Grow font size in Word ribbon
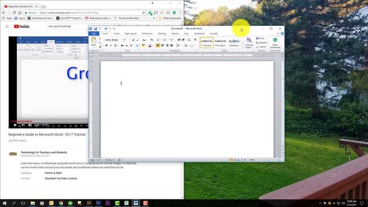The height and width of the screenshot is (207, 368). coord(133,40)
